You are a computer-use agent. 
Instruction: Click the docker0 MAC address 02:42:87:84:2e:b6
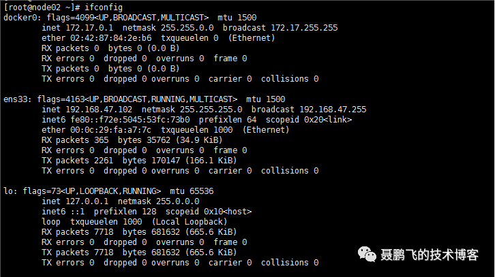[x=110, y=38]
